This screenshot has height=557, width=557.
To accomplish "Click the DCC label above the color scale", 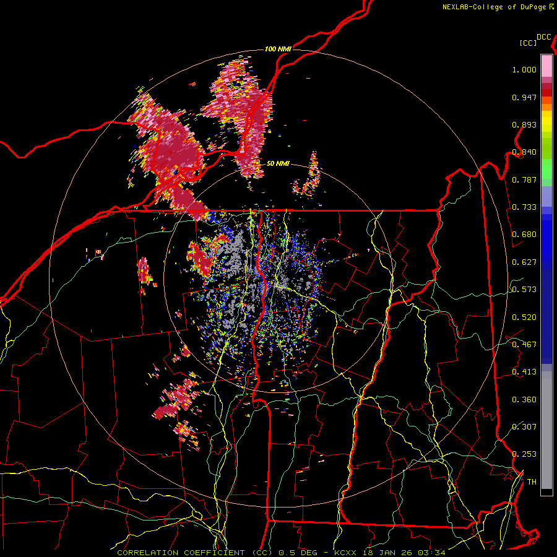I will click(x=544, y=37).
